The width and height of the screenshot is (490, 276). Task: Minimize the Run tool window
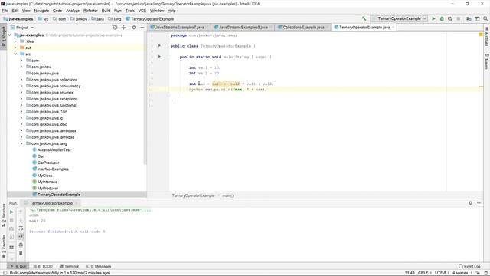[x=479, y=203]
